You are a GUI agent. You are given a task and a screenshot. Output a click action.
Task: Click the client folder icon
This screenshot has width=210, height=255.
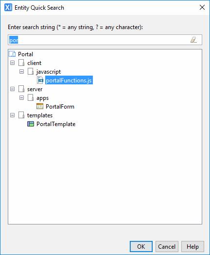[x=21, y=63]
